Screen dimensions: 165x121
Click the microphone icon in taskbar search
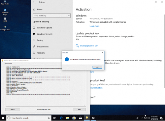49,118
